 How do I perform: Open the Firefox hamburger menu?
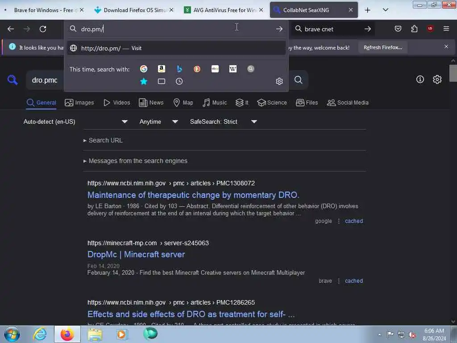point(446,29)
